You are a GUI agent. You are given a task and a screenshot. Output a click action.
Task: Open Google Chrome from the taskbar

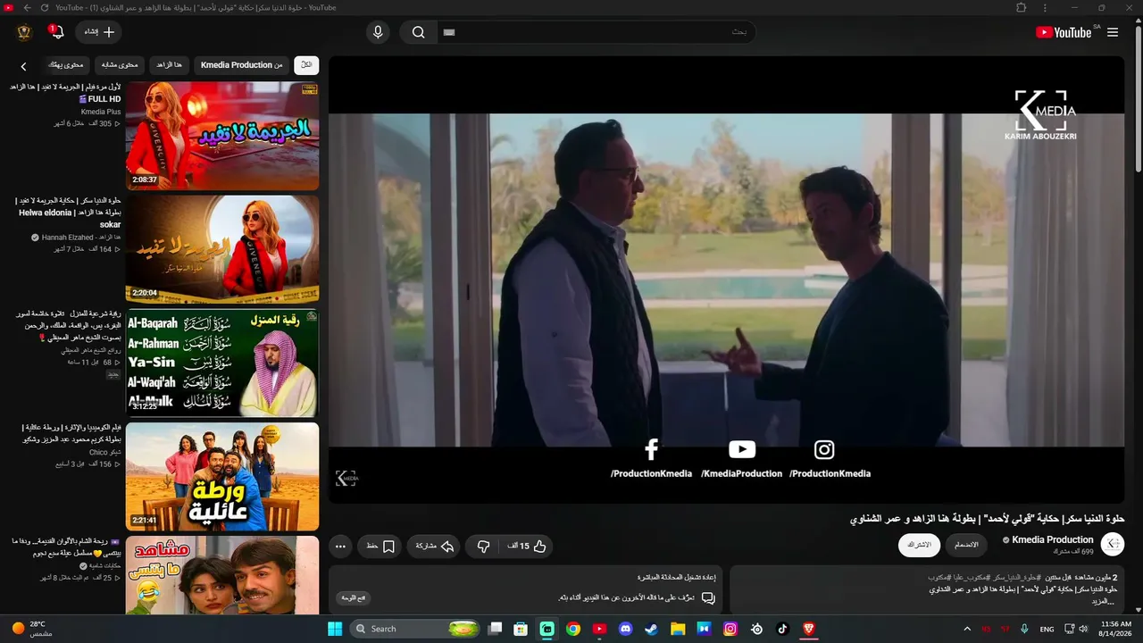point(573,629)
